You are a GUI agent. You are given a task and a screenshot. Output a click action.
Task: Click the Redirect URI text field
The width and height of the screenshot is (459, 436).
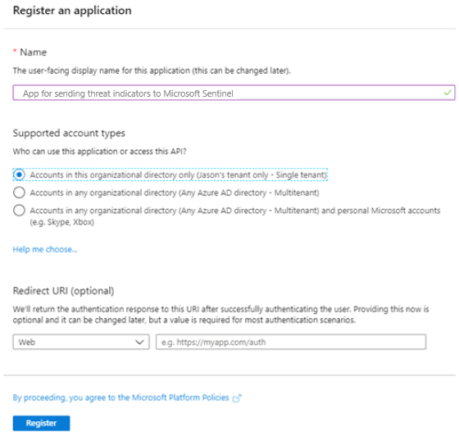pyautogui.click(x=291, y=342)
